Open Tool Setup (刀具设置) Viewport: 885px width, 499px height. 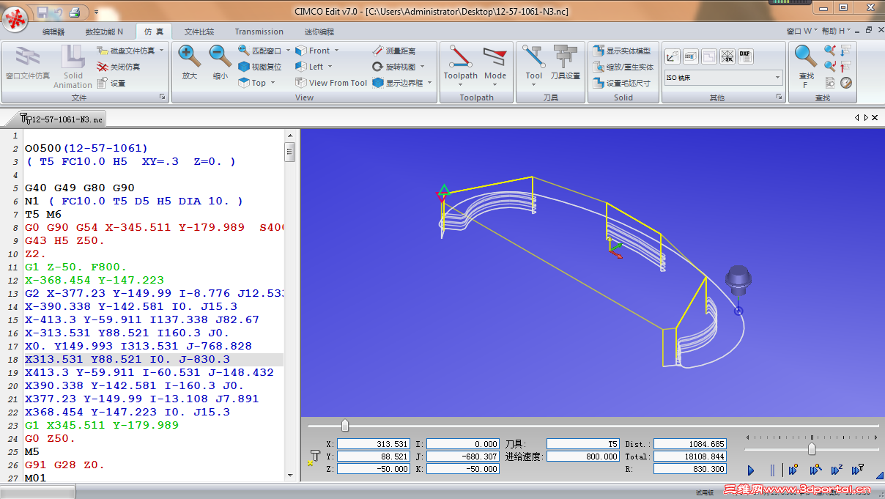565,63
